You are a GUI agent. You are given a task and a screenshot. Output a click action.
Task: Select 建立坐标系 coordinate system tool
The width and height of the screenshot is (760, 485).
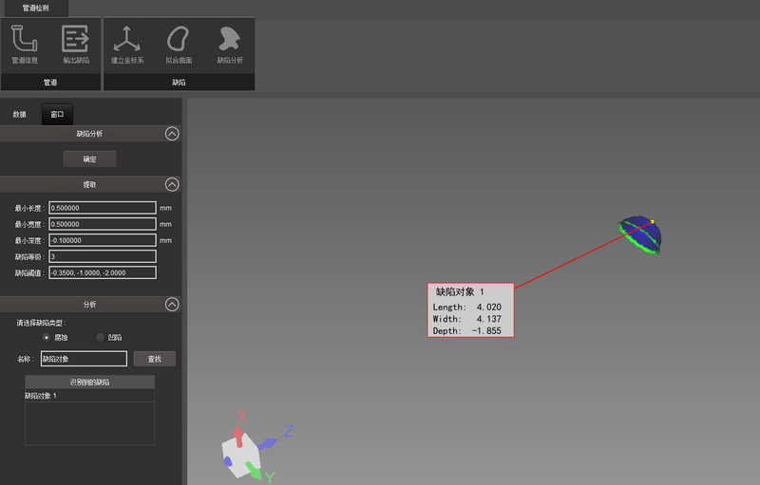pos(127,45)
